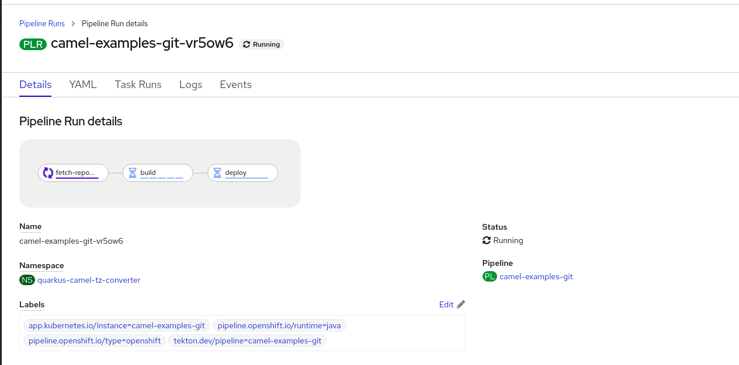The height and width of the screenshot is (365, 739).
Task: Click the hourglass icon on build task
Action: 133,173
